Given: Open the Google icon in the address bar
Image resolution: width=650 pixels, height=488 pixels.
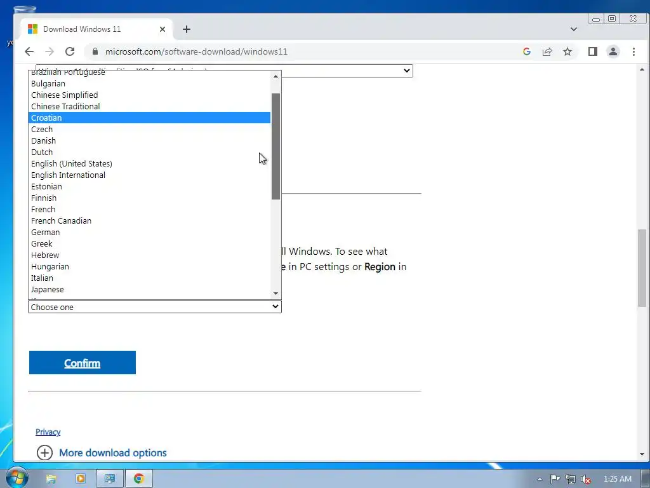Looking at the screenshot, I should click(x=527, y=51).
